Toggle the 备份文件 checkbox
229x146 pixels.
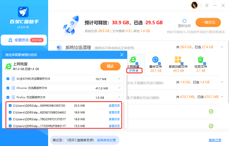point(159,64)
